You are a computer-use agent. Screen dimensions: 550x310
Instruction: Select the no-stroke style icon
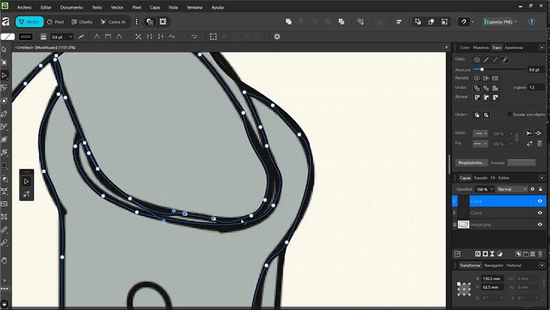(477, 60)
